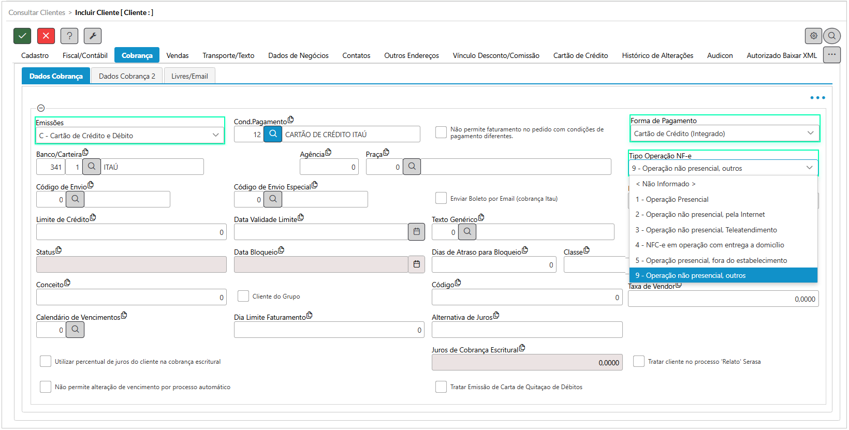
Task: Click the green checkmark confirm icon
Action: (22, 36)
